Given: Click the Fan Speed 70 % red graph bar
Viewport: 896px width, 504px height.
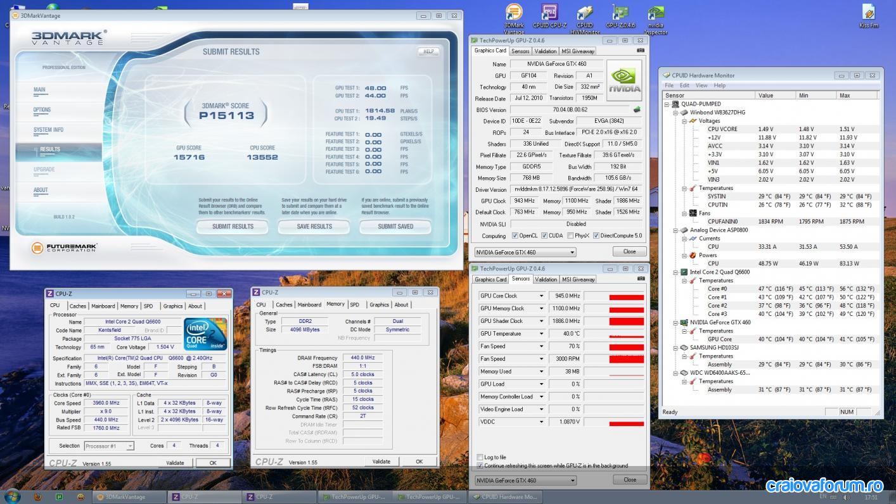Looking at the screenshot, I should [x=626, y=347].
